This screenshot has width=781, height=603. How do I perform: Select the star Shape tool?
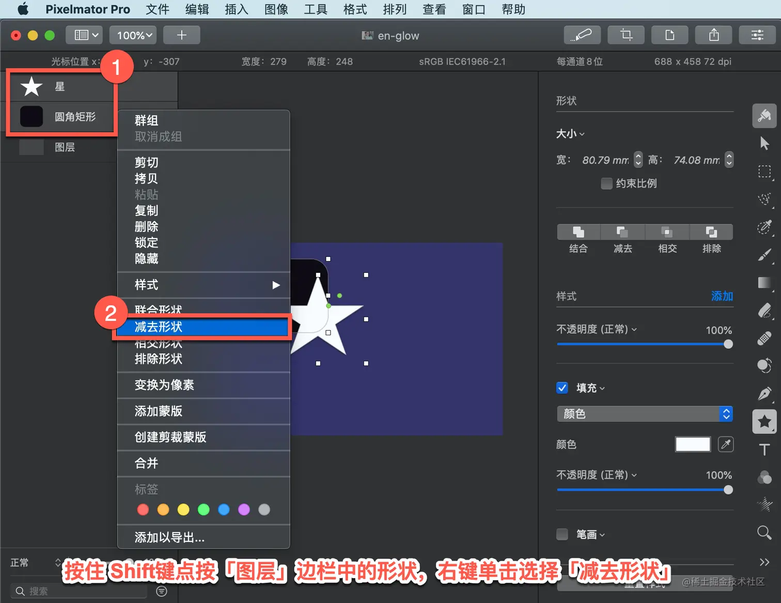click(x=764, y=422)
